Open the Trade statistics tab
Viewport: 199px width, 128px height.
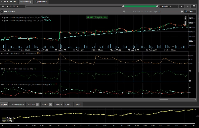(17, 105)
